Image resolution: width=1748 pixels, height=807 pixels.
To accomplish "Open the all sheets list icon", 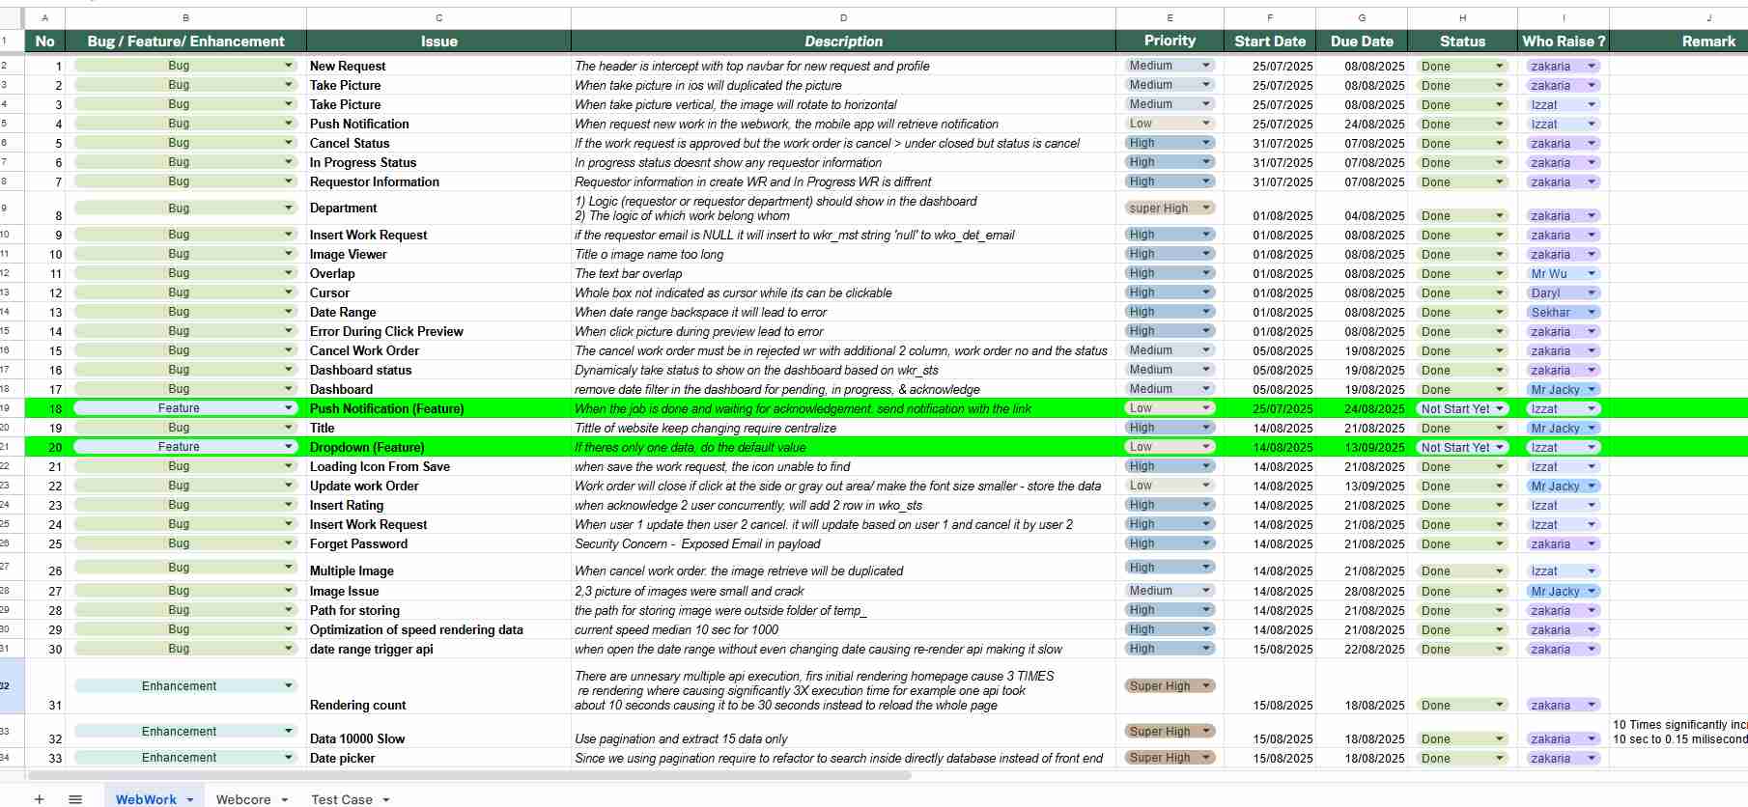I will coord(75,799).
